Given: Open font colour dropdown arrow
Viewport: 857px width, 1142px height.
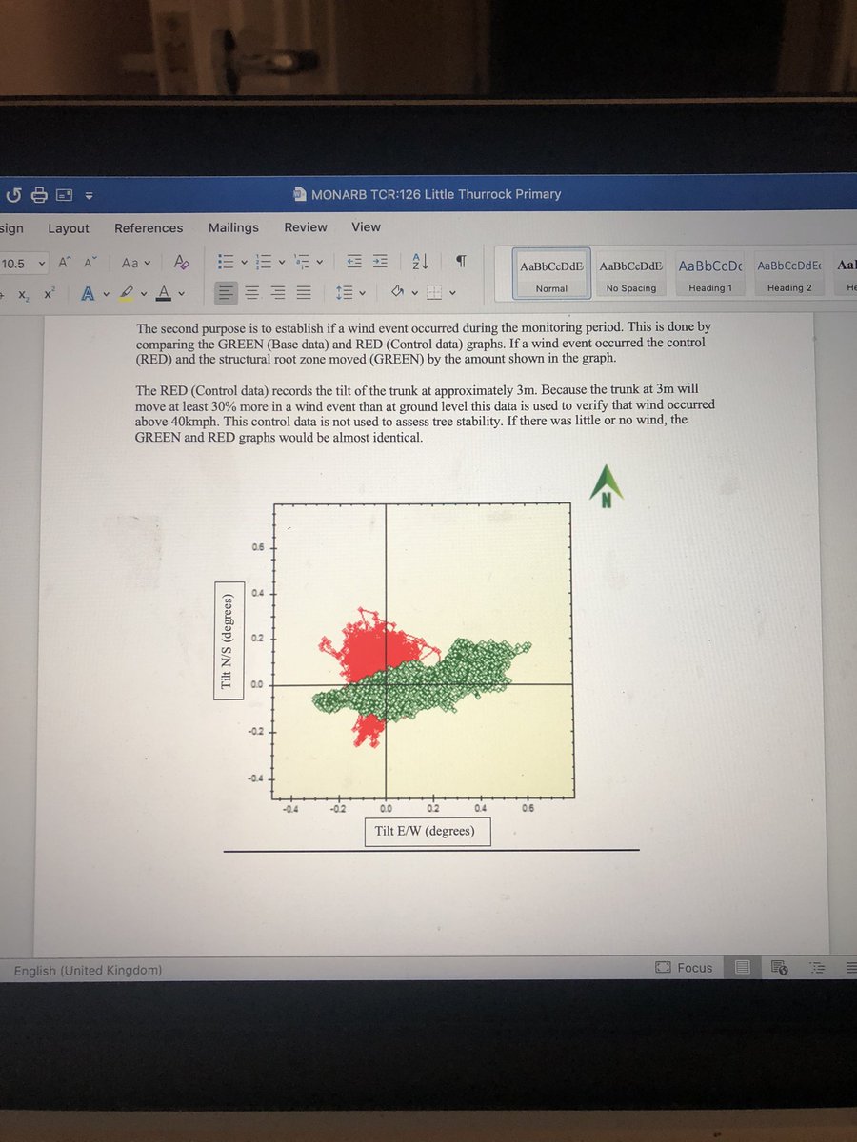Looking at the screenshot, I should 181,294.
